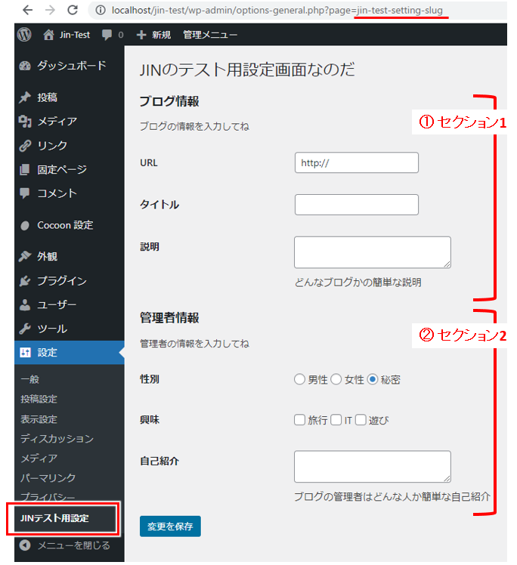Click the 管理者情報 section heading
Screen dimensions: 517x565
[169, 318]
